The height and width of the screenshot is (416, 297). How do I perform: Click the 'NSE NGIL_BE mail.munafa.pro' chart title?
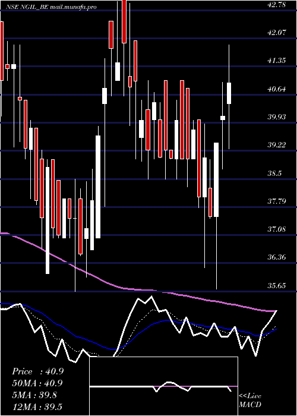51,7
